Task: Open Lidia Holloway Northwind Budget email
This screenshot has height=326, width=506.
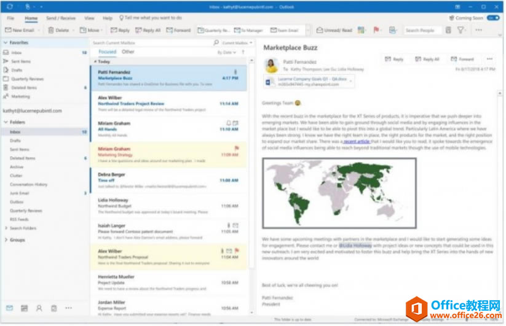Action: coord(169,206)
